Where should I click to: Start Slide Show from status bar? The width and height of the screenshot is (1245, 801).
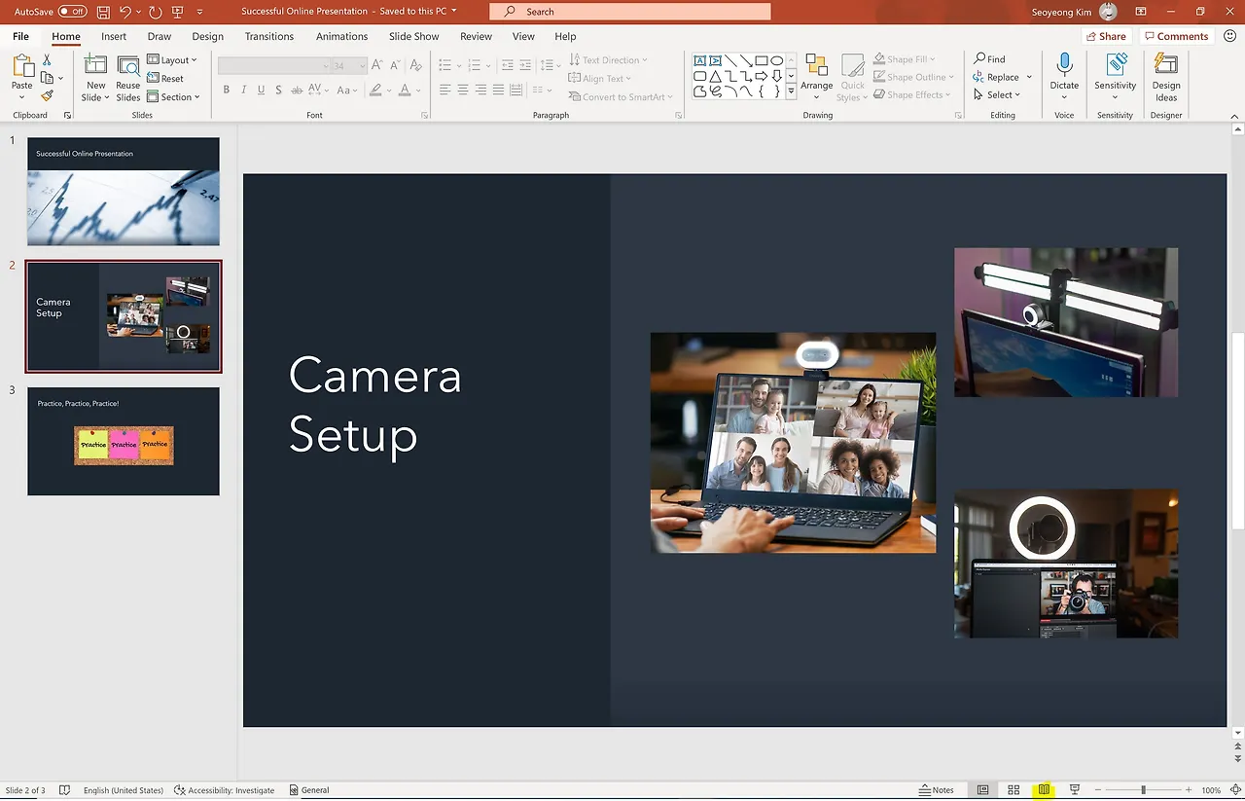1075,790
